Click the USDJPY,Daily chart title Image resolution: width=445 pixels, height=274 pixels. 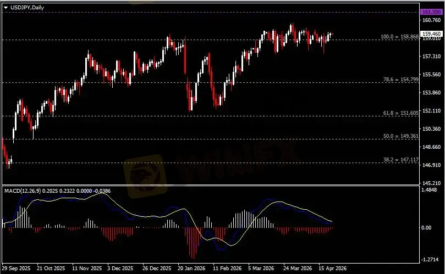click(27, 7)
